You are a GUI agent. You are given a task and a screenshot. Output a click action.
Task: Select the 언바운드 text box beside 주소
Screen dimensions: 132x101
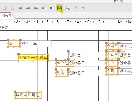(x=125, y=63)
